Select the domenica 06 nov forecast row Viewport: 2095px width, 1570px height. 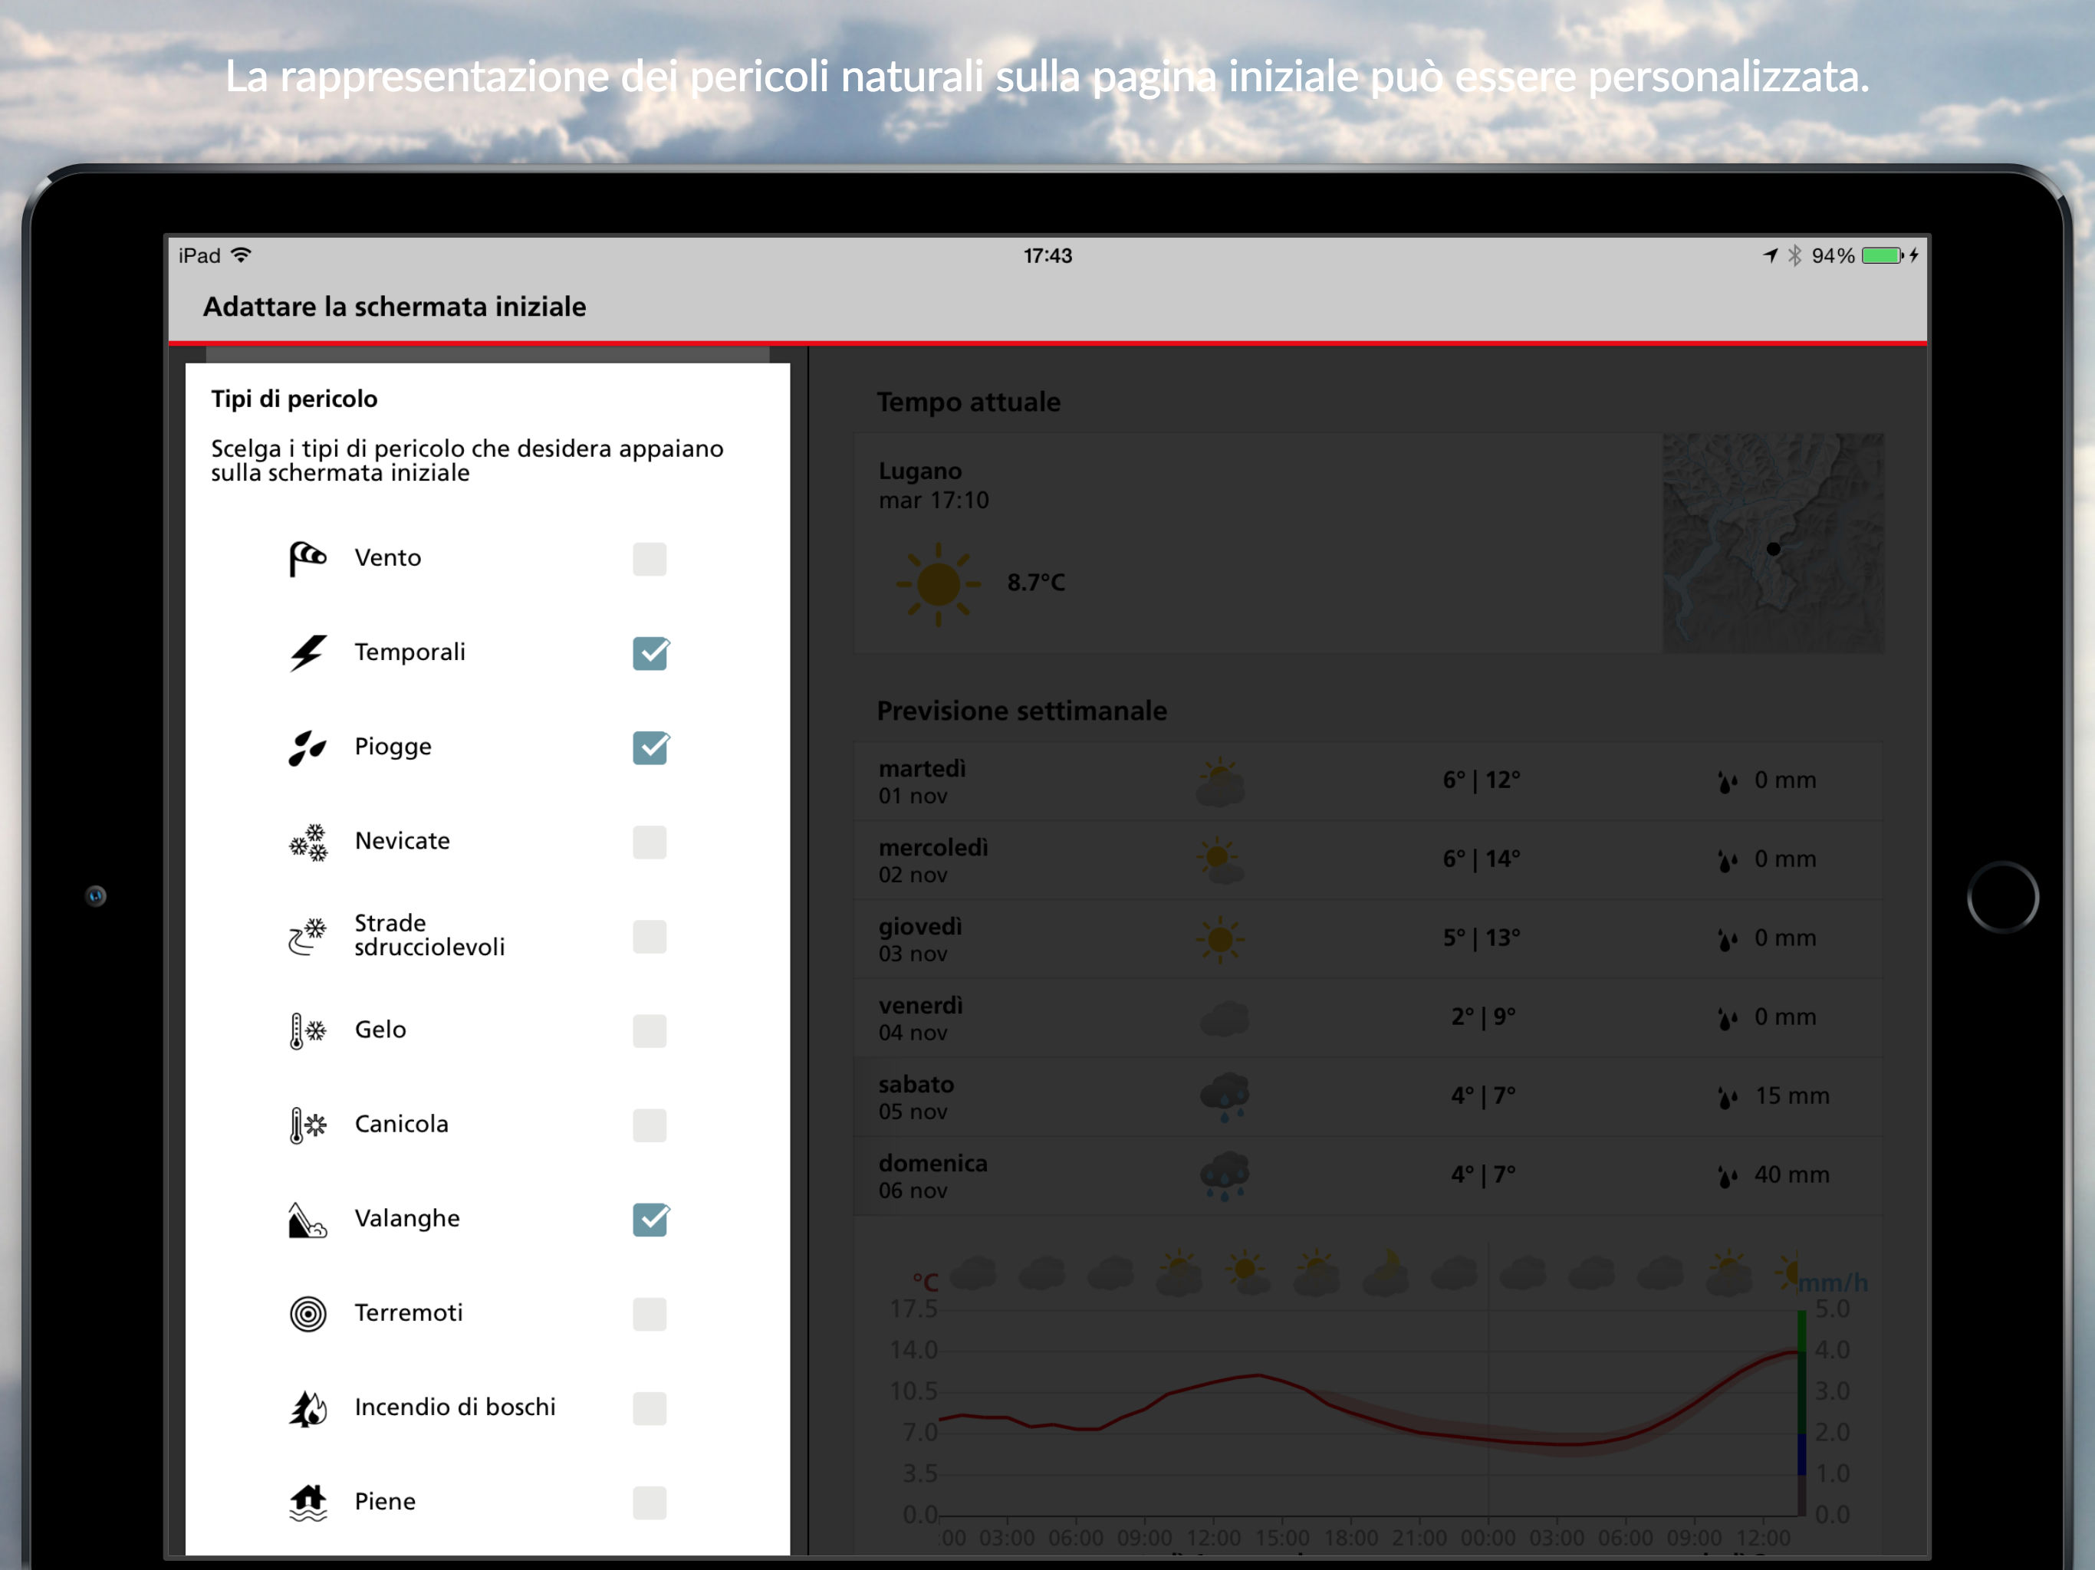click(x=1369, y=1175)
